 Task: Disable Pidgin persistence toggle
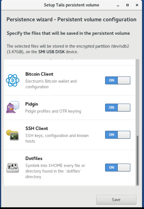click(x=118, y=108)
